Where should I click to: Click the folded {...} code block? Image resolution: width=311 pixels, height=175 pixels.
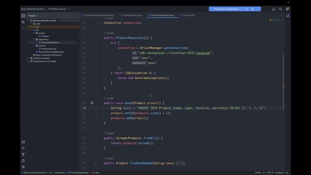180,163
